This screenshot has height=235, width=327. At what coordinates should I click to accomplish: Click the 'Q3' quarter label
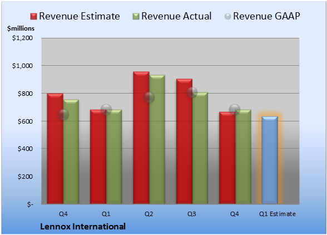[x=192, y=214]
